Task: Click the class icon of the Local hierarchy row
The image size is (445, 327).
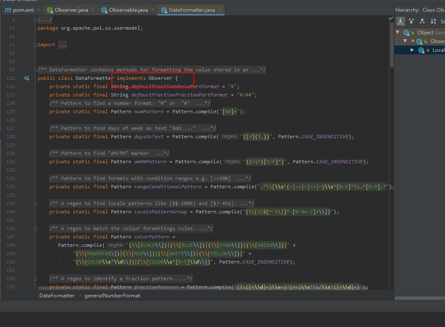Action: [422, 50]
